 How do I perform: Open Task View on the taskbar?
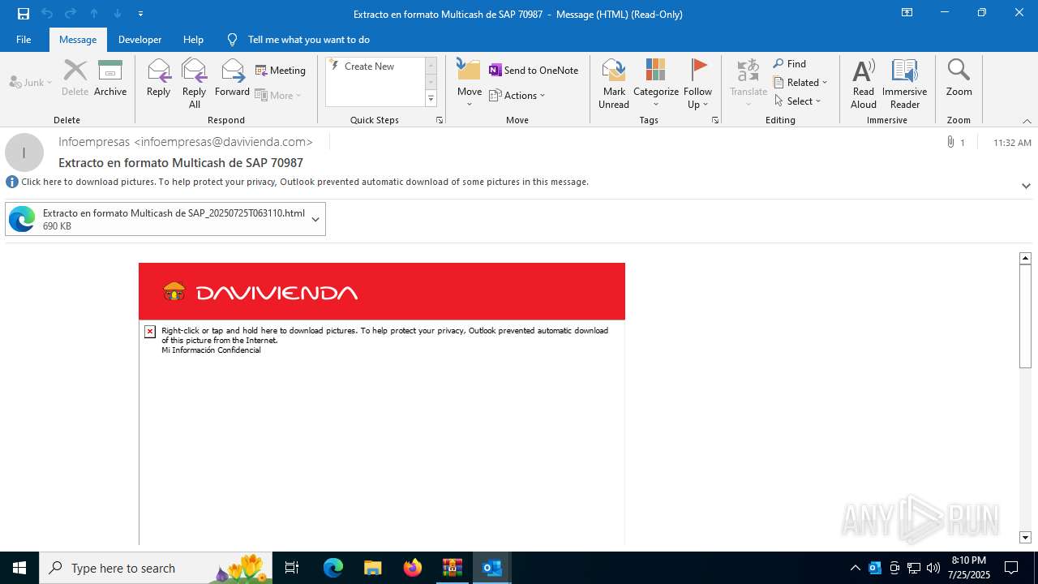point(292,568)
